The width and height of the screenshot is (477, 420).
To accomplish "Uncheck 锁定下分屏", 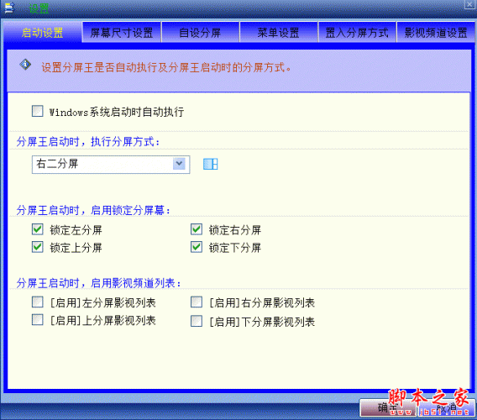I will pos(197,247).
